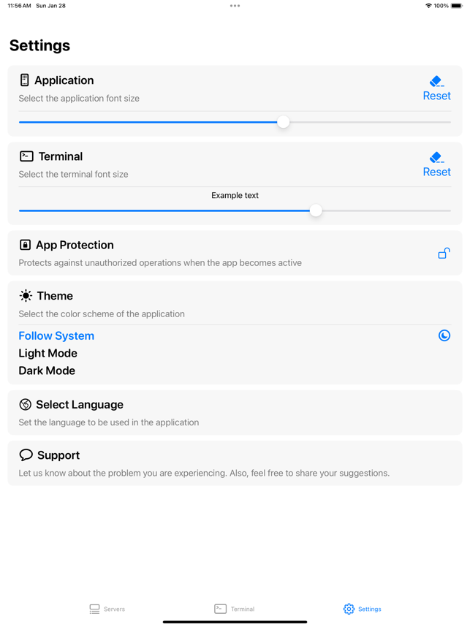
Task: Switch to the Servers tab
Action: [x=107, y=609]
